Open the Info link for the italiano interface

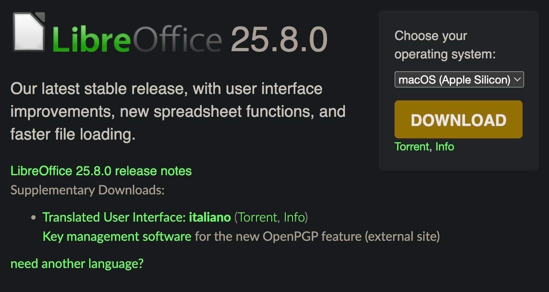pos(294,217)
